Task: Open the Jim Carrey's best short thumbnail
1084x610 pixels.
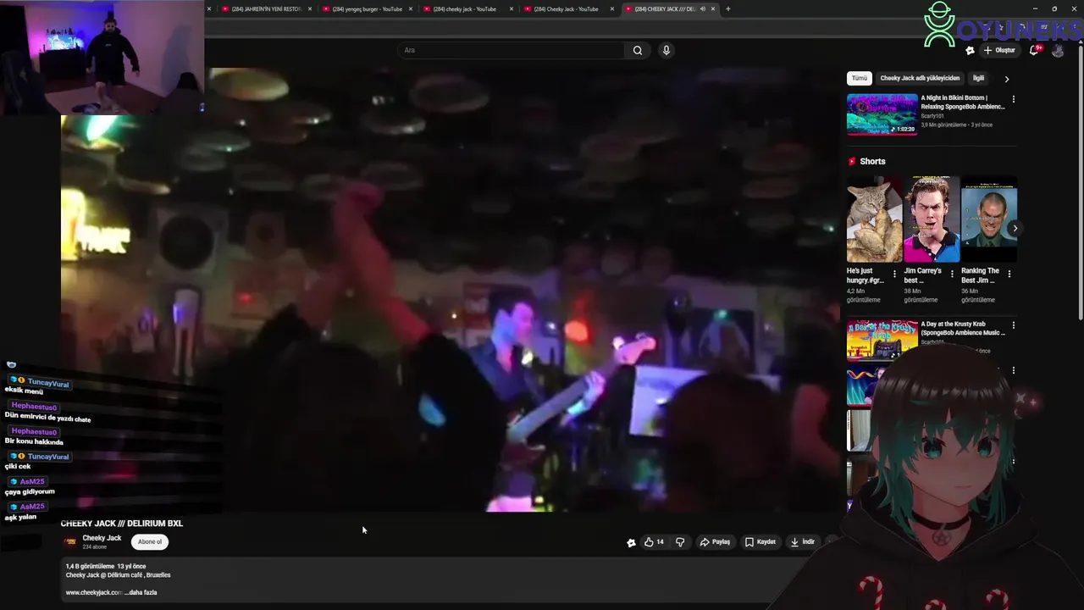Action: pos(932,219)
